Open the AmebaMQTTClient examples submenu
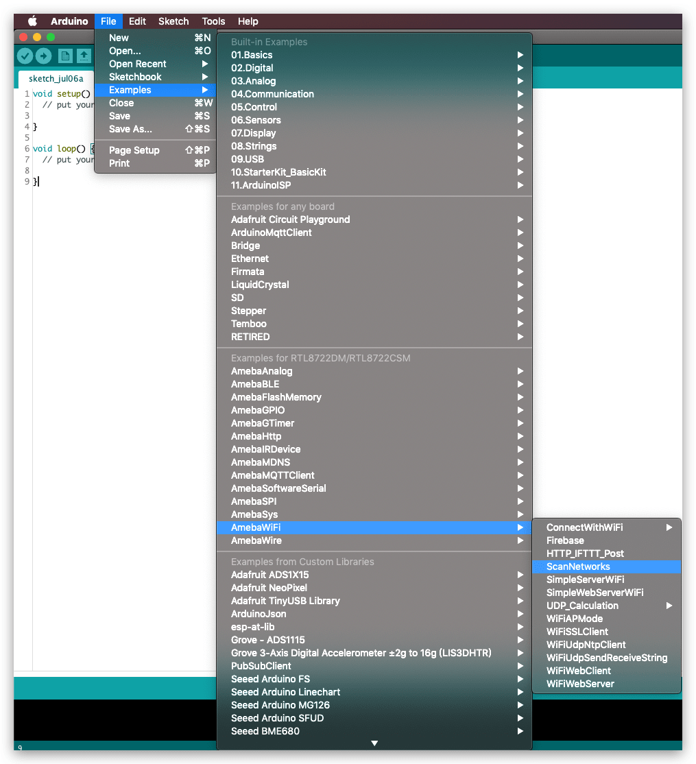Screen dimensions: 696x764 pyautogui.click(x=374, y=475)
